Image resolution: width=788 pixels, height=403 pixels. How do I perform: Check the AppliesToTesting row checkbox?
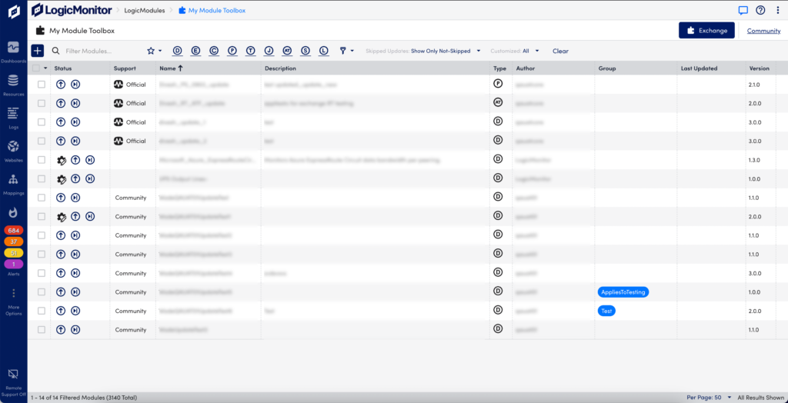tap(42, 292)
